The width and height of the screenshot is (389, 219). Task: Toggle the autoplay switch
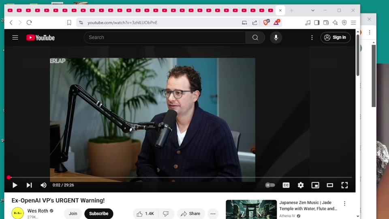[270, 185]
